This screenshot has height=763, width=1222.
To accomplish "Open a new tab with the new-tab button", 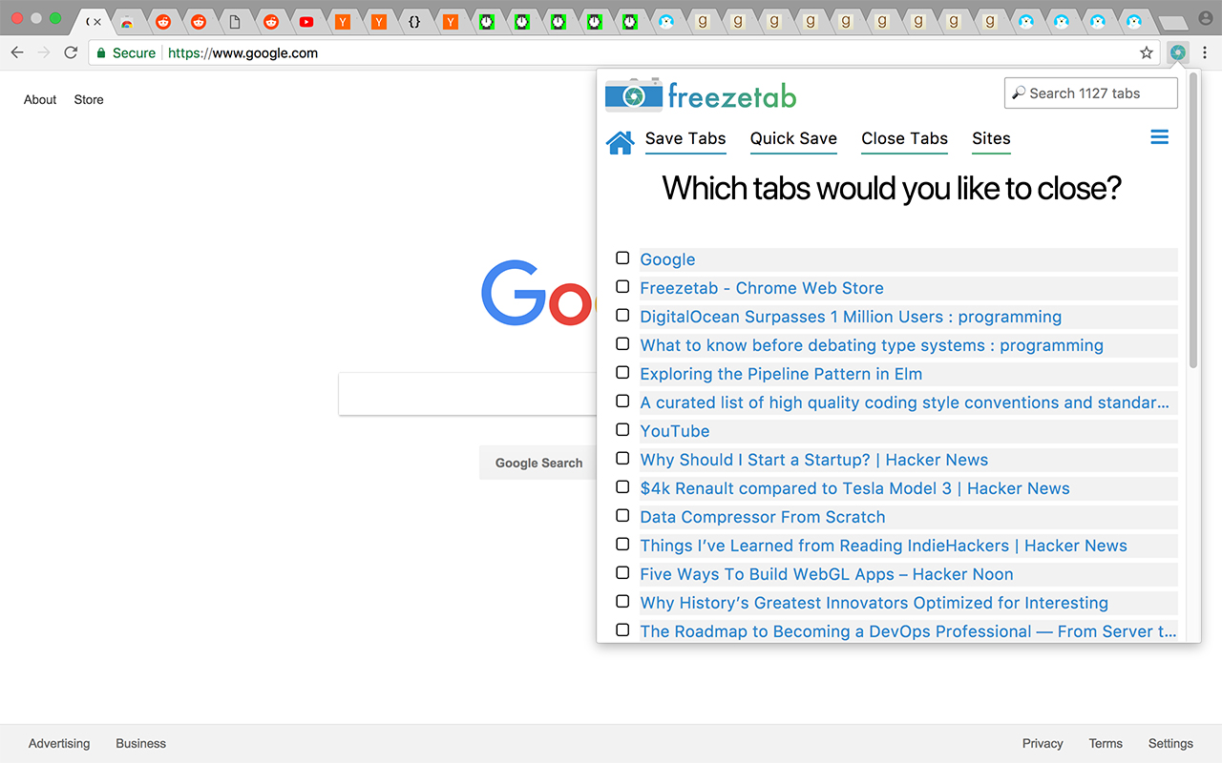I will click(x=1172, y=24).
